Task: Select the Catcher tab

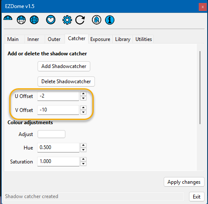Action: click(77, 38)
